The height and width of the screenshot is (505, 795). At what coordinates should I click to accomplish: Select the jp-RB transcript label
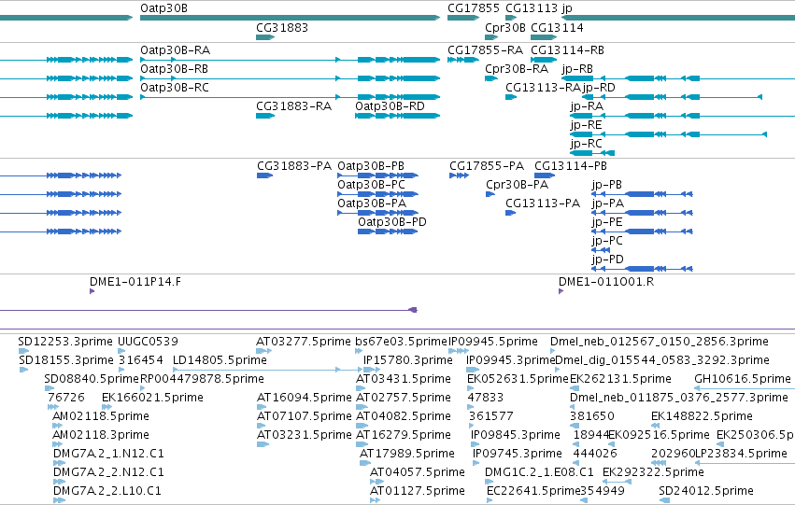click(x=577, y=69)
